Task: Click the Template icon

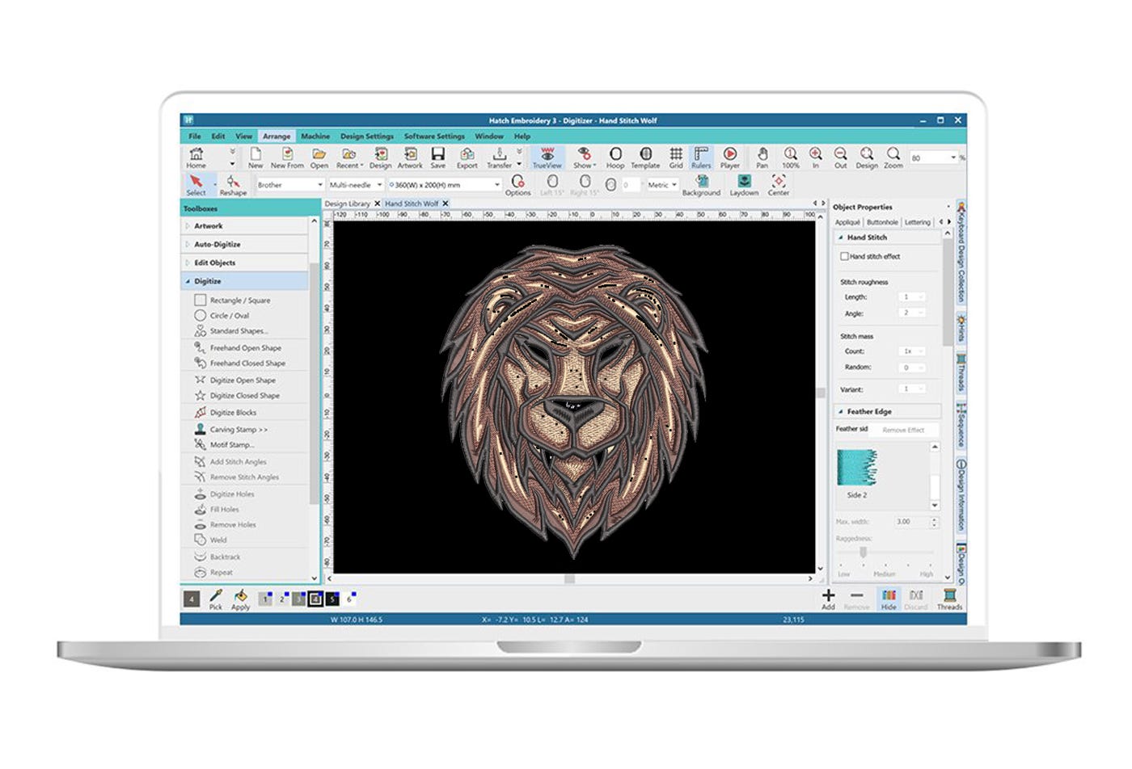Action: point(645,157)
